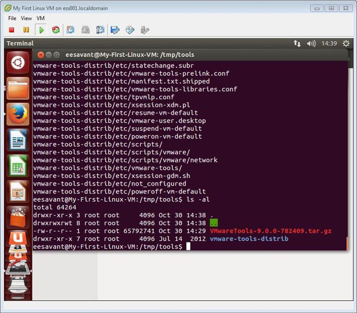Image resolution: width=357 pixels, height=313 pixels.
Task: Click the line ending in poweroff-vm-default
Action: pyautogui.click(x=119, y=191)
